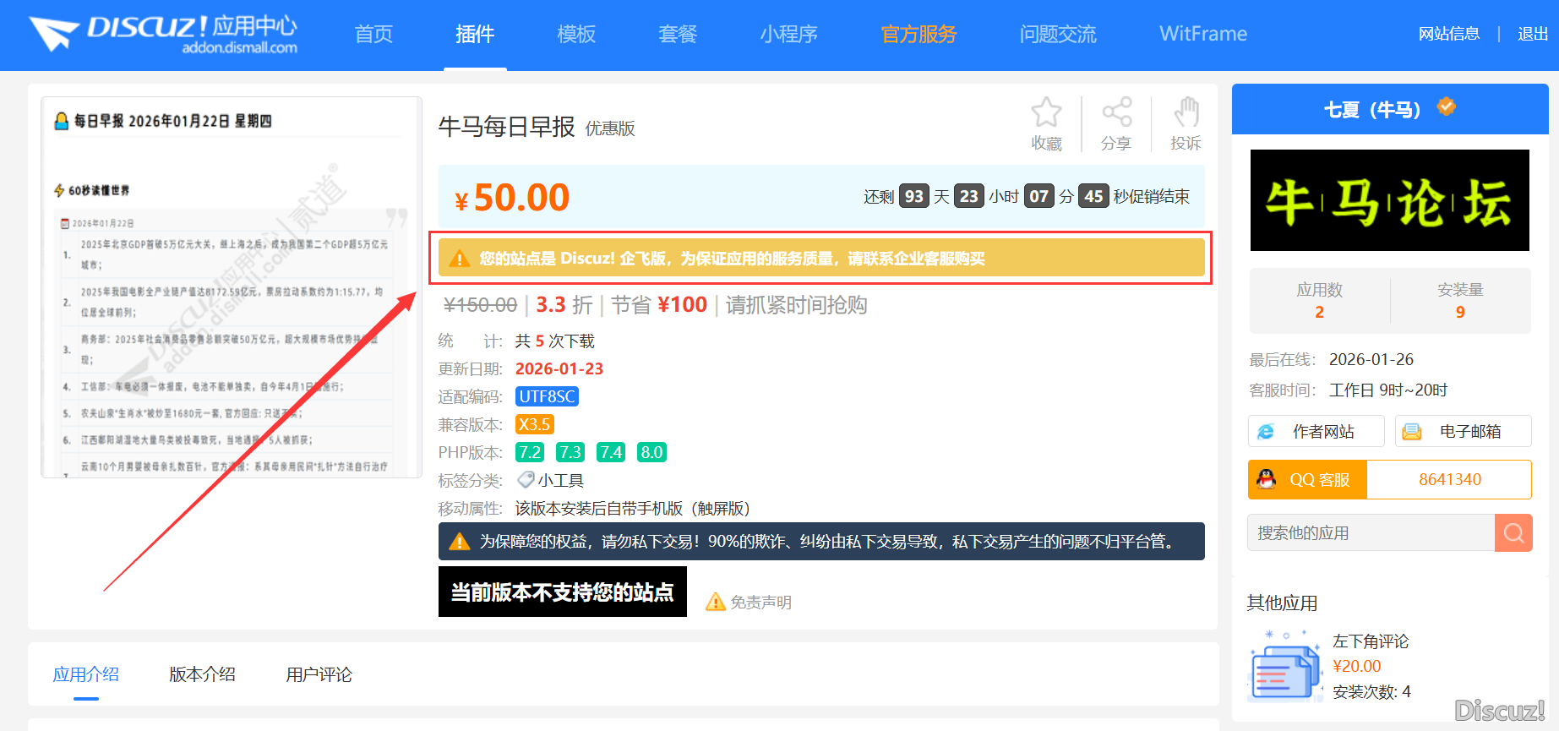Click the 当前版本不支持您的站点 button

point(562,592)
